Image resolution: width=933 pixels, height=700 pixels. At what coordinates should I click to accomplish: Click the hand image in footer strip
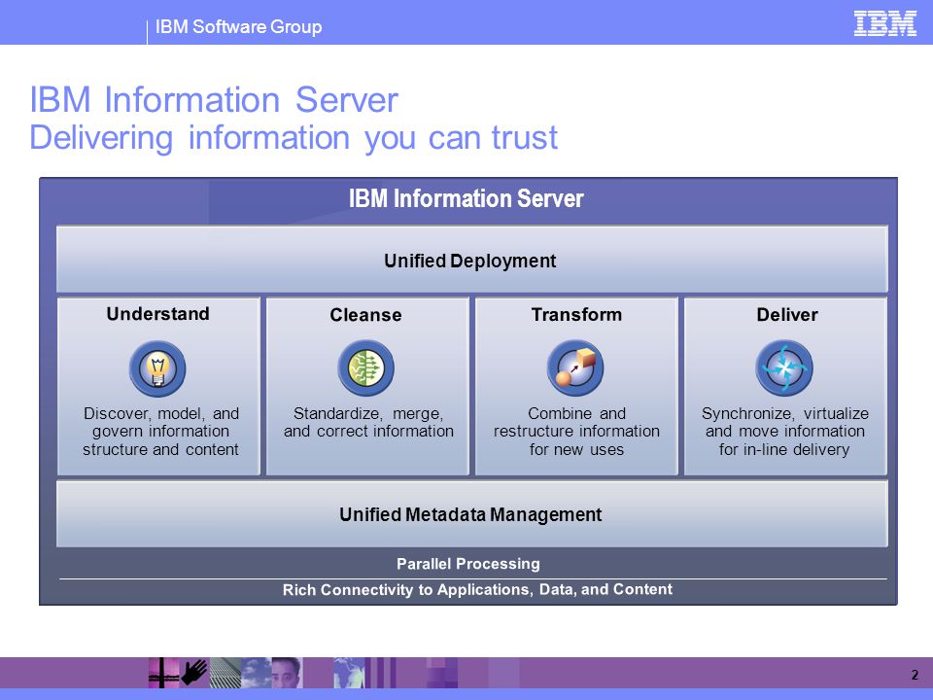pos(194,673)
